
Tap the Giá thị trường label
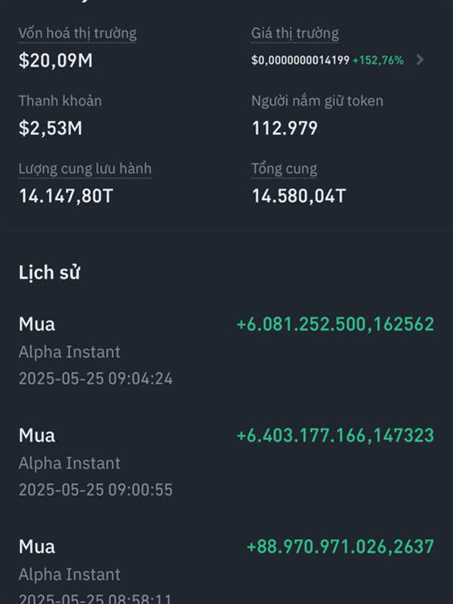point(295,33)
